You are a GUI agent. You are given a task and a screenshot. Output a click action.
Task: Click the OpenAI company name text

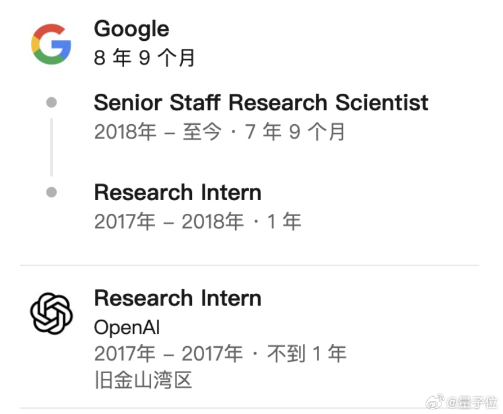126,328
